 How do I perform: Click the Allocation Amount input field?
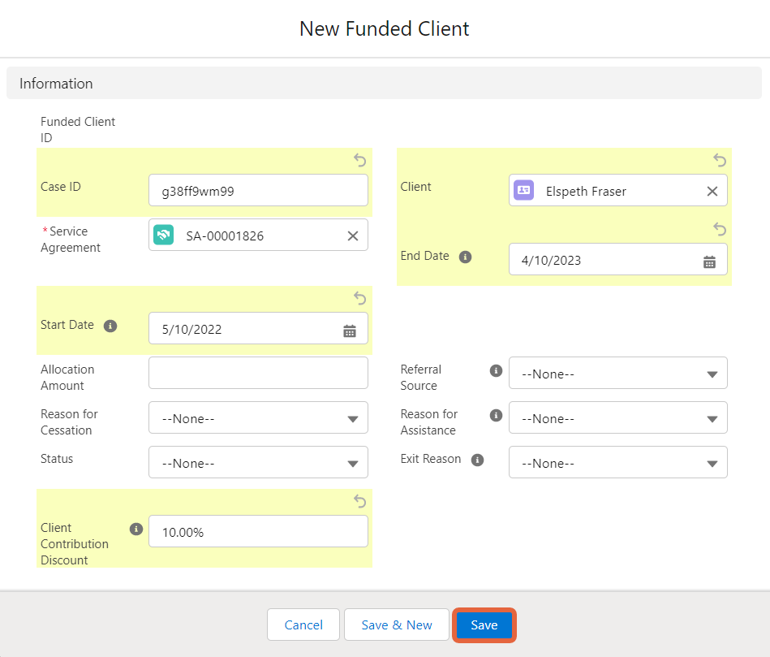pyautogui.click(x=258, y=373)
